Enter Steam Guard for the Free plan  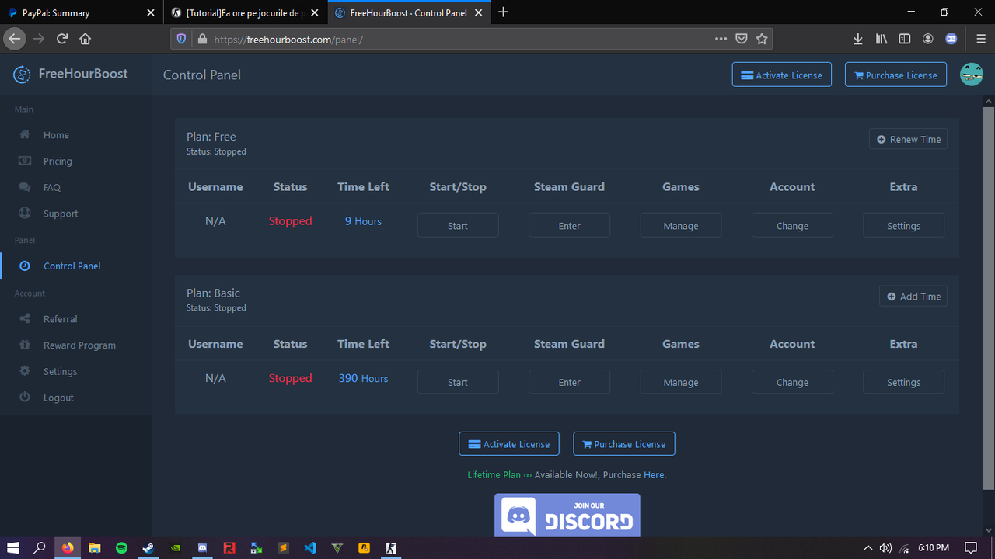[570, 226]
